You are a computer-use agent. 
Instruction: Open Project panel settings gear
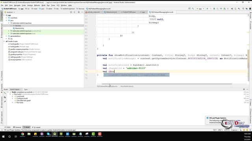pos(79,12)
